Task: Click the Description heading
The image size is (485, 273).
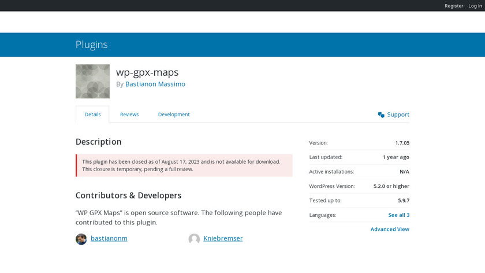Action: (x=99, y=142)
